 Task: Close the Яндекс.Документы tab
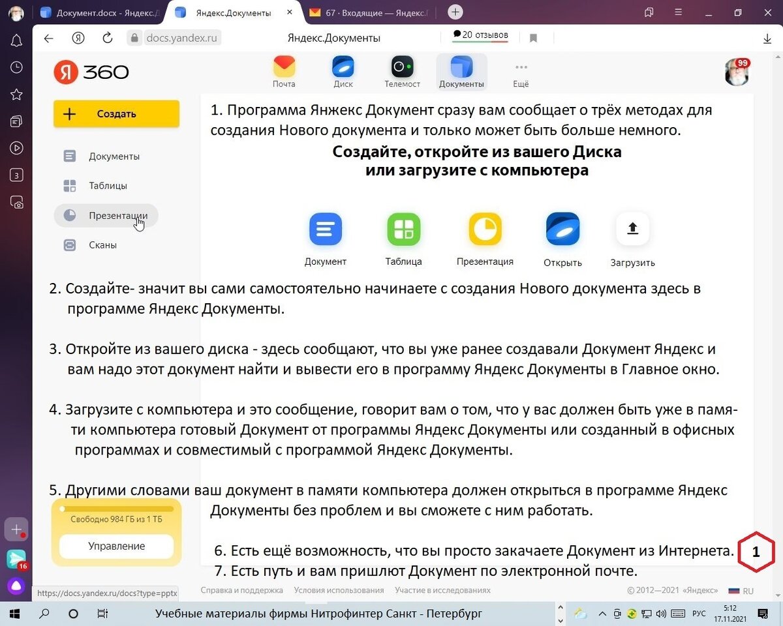coord(290,13)
